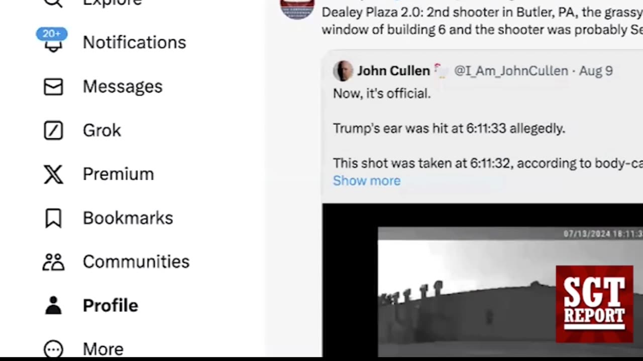Click the Grok slash icon

(x=53, y=130)
